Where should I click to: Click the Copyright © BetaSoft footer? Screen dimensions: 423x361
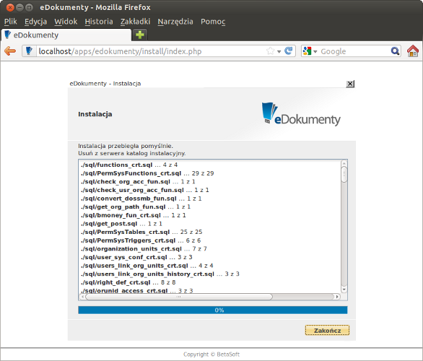tap(211, 355)
